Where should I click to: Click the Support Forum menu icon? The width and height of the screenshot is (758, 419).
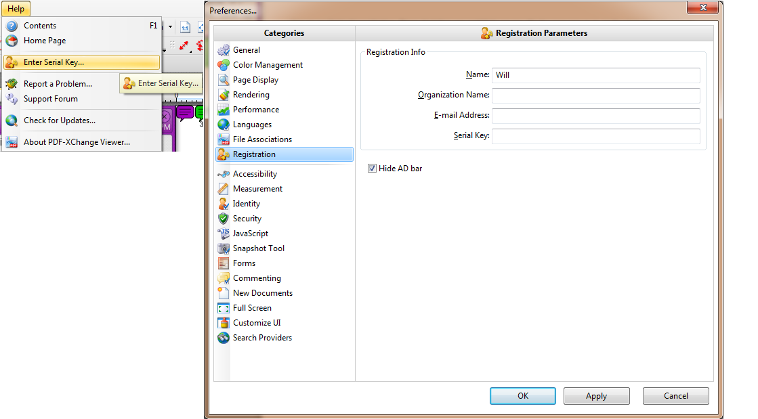(12, 99)
